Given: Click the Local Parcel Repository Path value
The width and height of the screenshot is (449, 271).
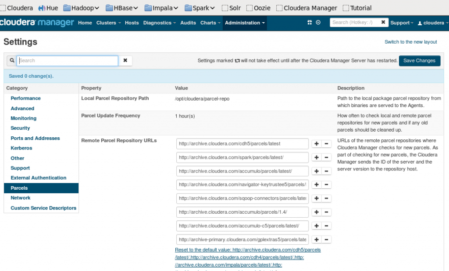Looking at the screenshot, I should click(202, 99).
